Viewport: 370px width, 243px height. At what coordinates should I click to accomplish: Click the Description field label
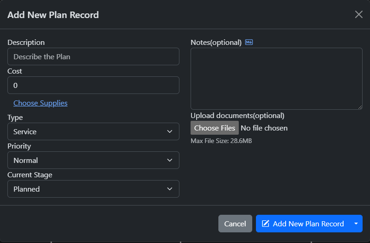coord(26,42)
